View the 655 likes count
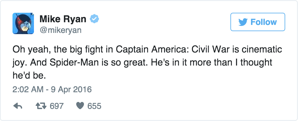The height and width of the screenshot is (121, 298). pyautogui.click(x=94, y=106)
